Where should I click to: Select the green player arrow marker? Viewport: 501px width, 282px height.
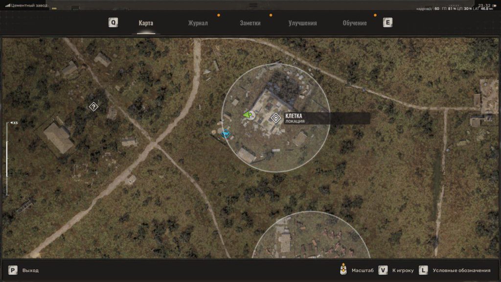point(248,115)
